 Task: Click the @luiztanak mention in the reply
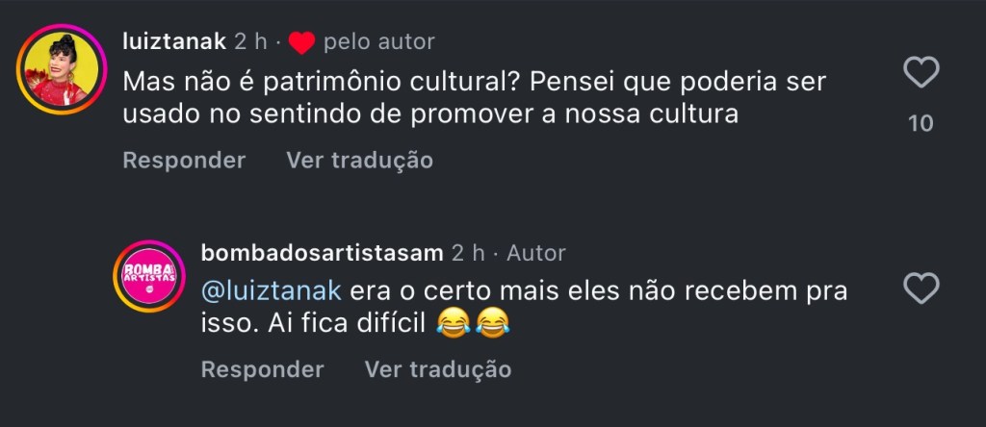click(271, 290)
